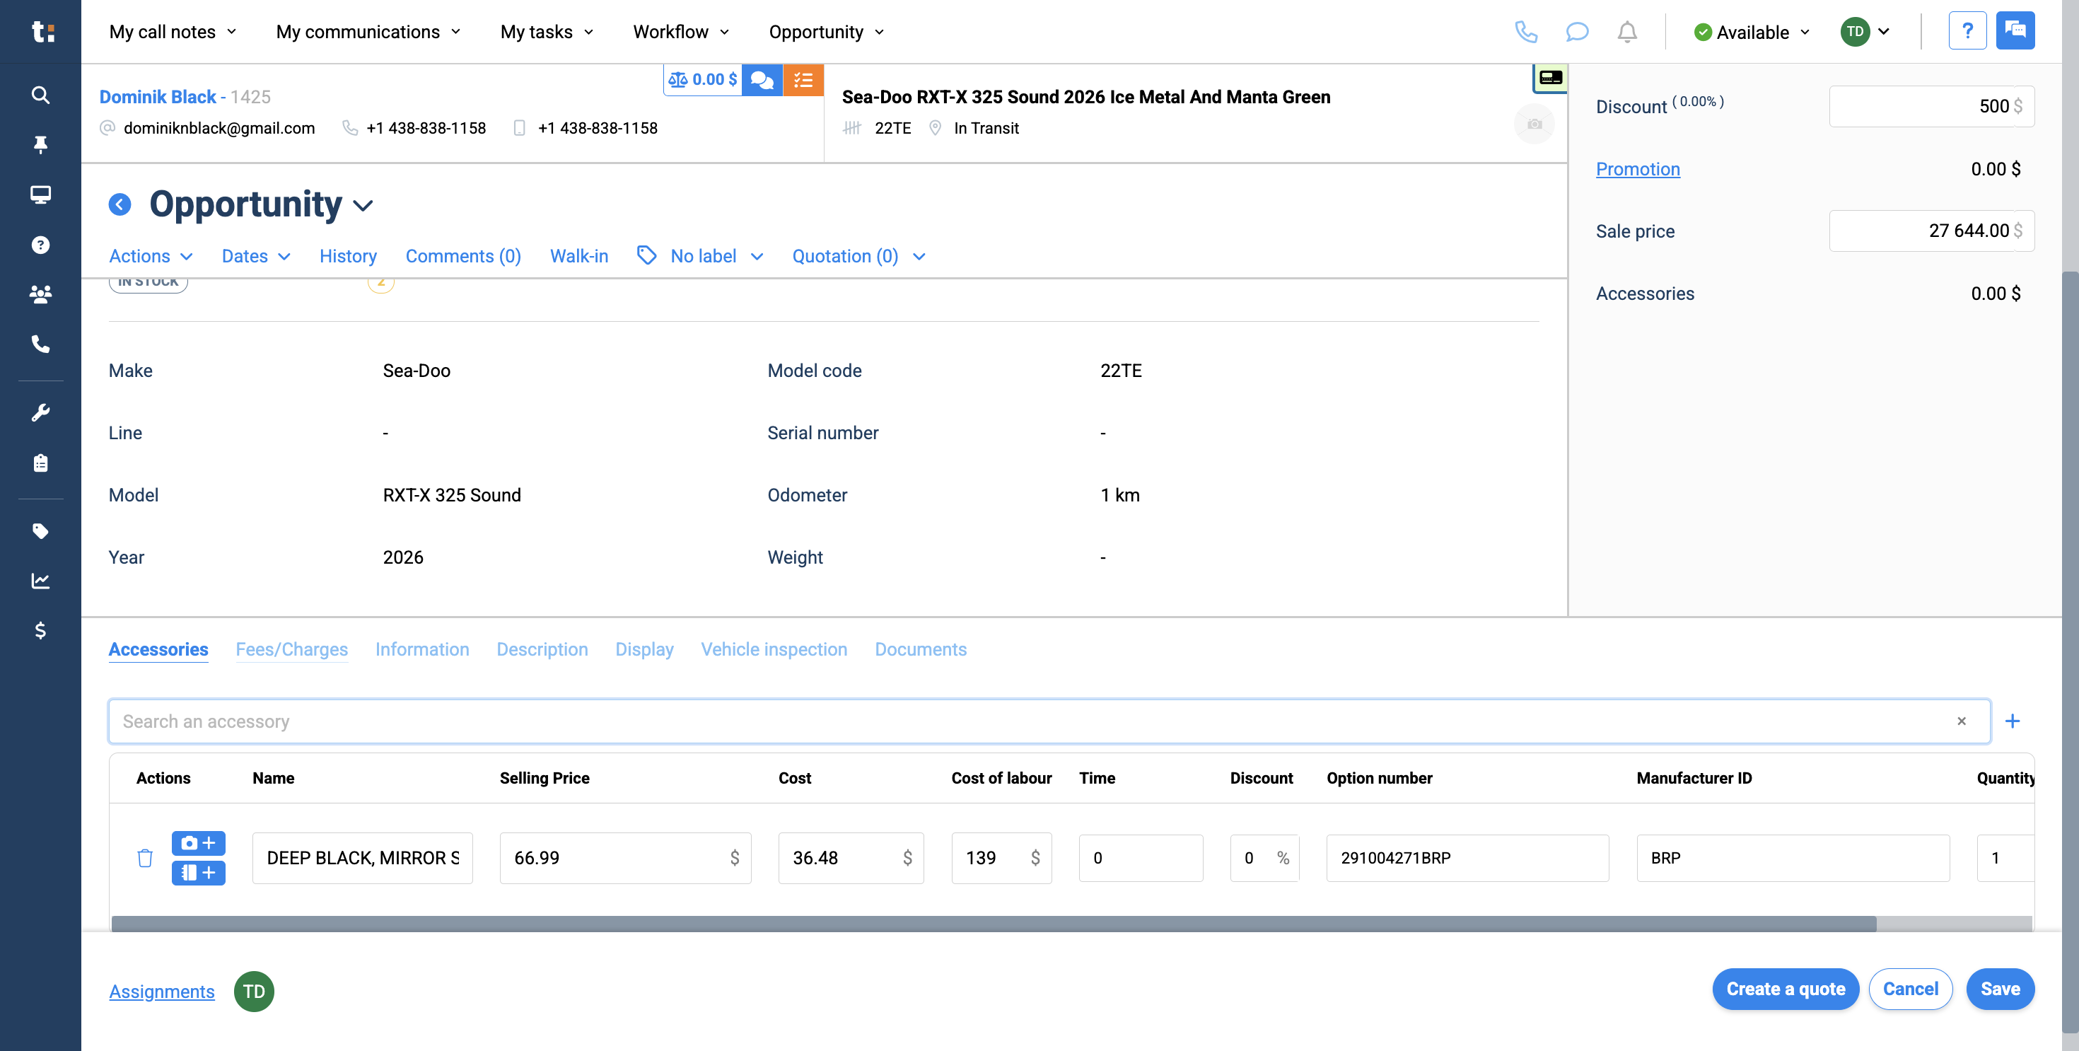Click the Search an accessory field
This screenshot has width=2079, height=1051.
pos(1033,721)
